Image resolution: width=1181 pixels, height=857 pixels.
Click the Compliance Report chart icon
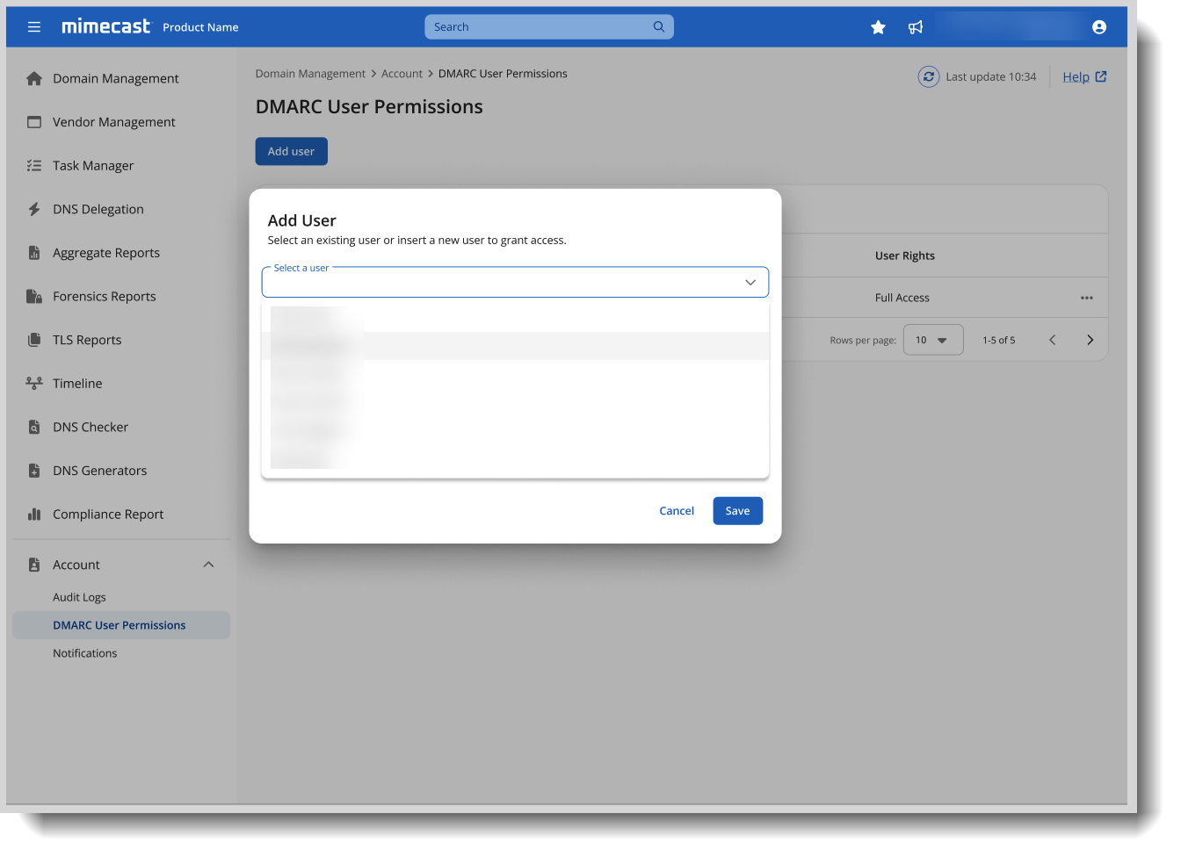coord(34,515)
